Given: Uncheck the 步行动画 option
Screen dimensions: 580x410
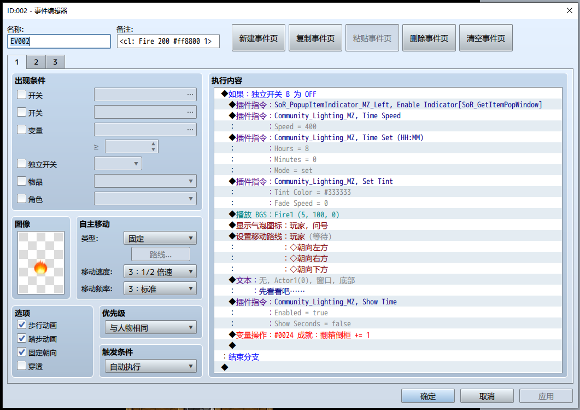Looking at the screenshot, I should point(21,325).
